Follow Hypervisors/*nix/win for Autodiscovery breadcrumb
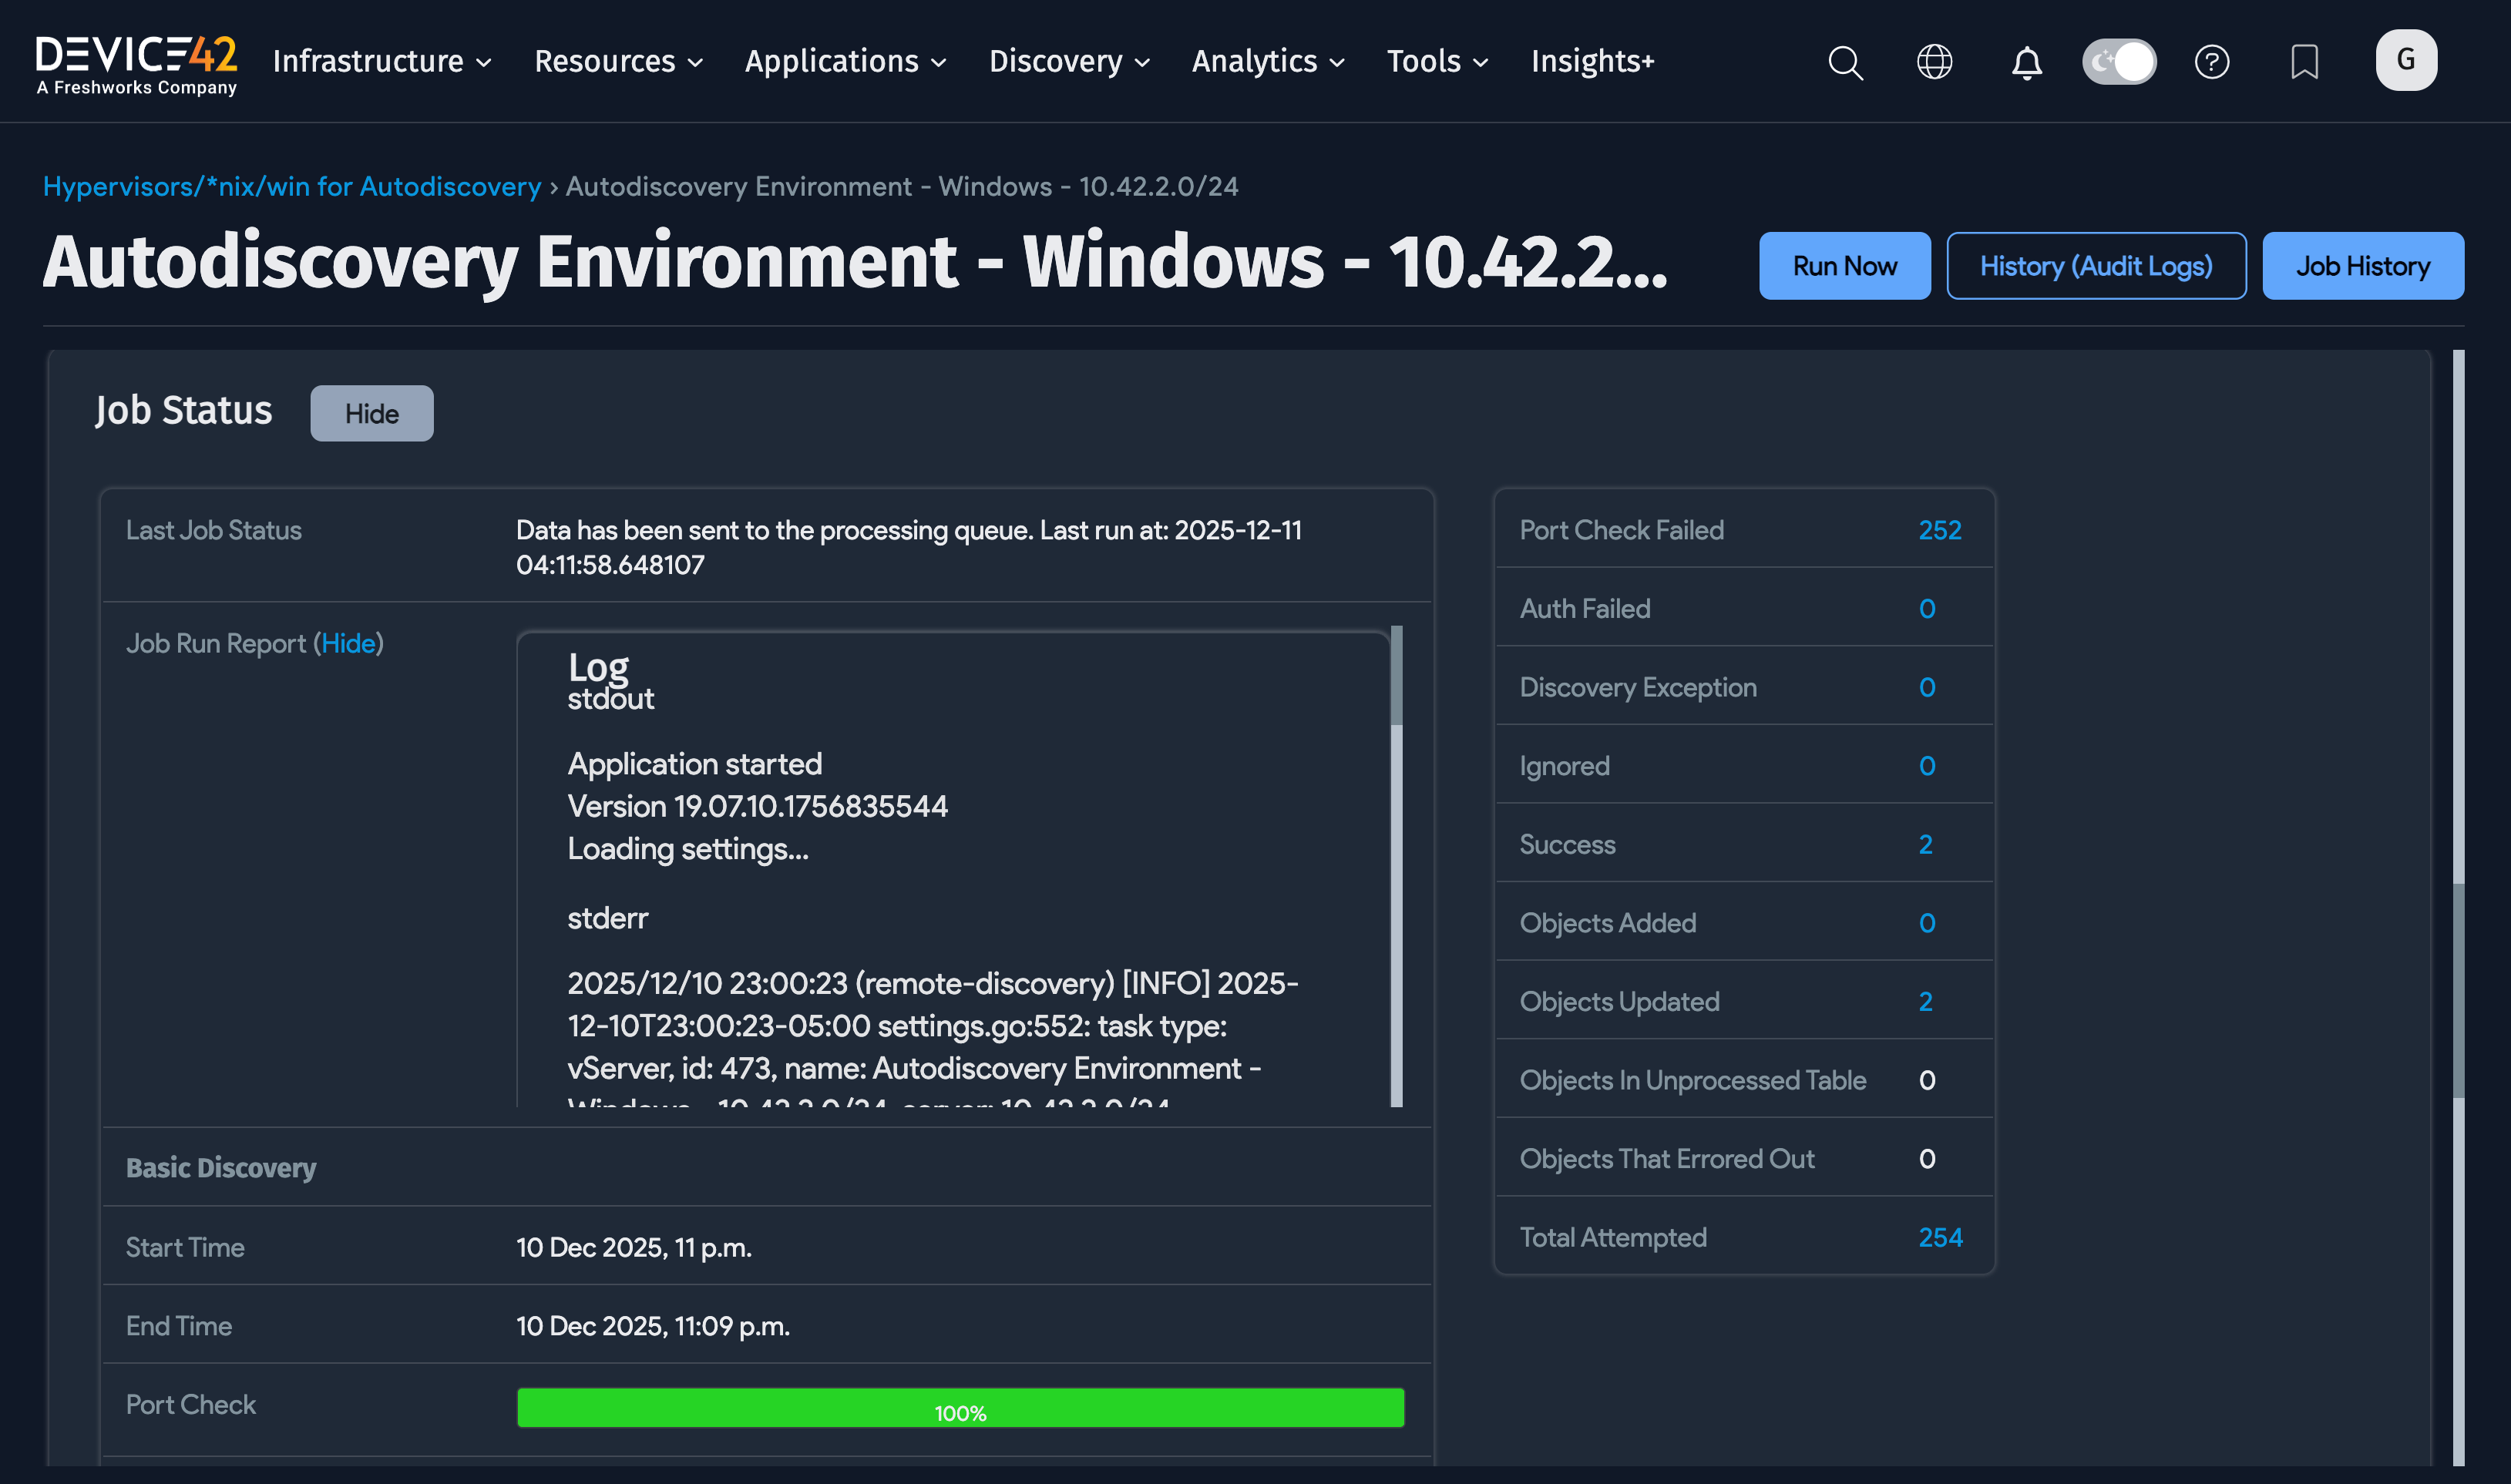Viewport: 2511px width, 1484px height. (x=291, y=186)
